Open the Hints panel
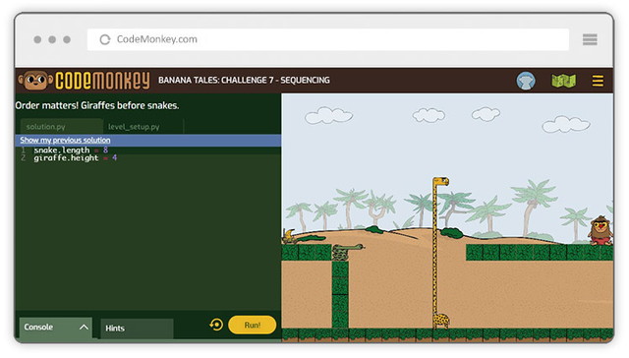 click(137, 328)
